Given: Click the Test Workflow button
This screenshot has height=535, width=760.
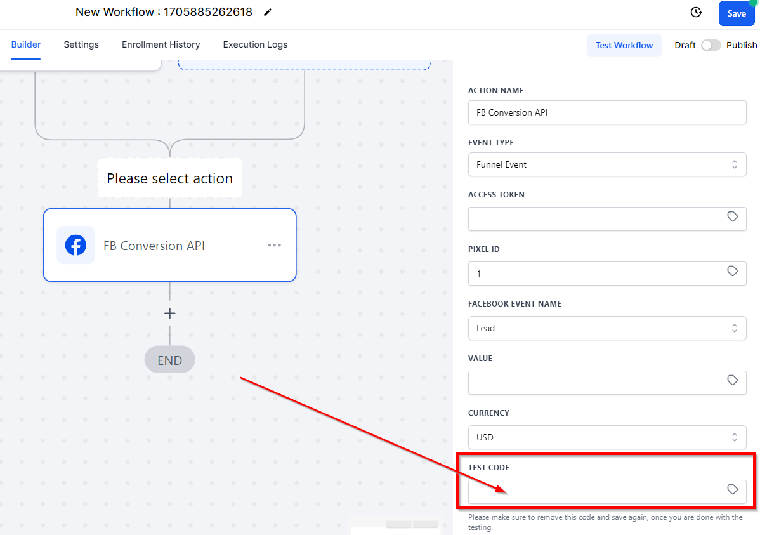Looking at the screenshot, I should pos(624,45).
